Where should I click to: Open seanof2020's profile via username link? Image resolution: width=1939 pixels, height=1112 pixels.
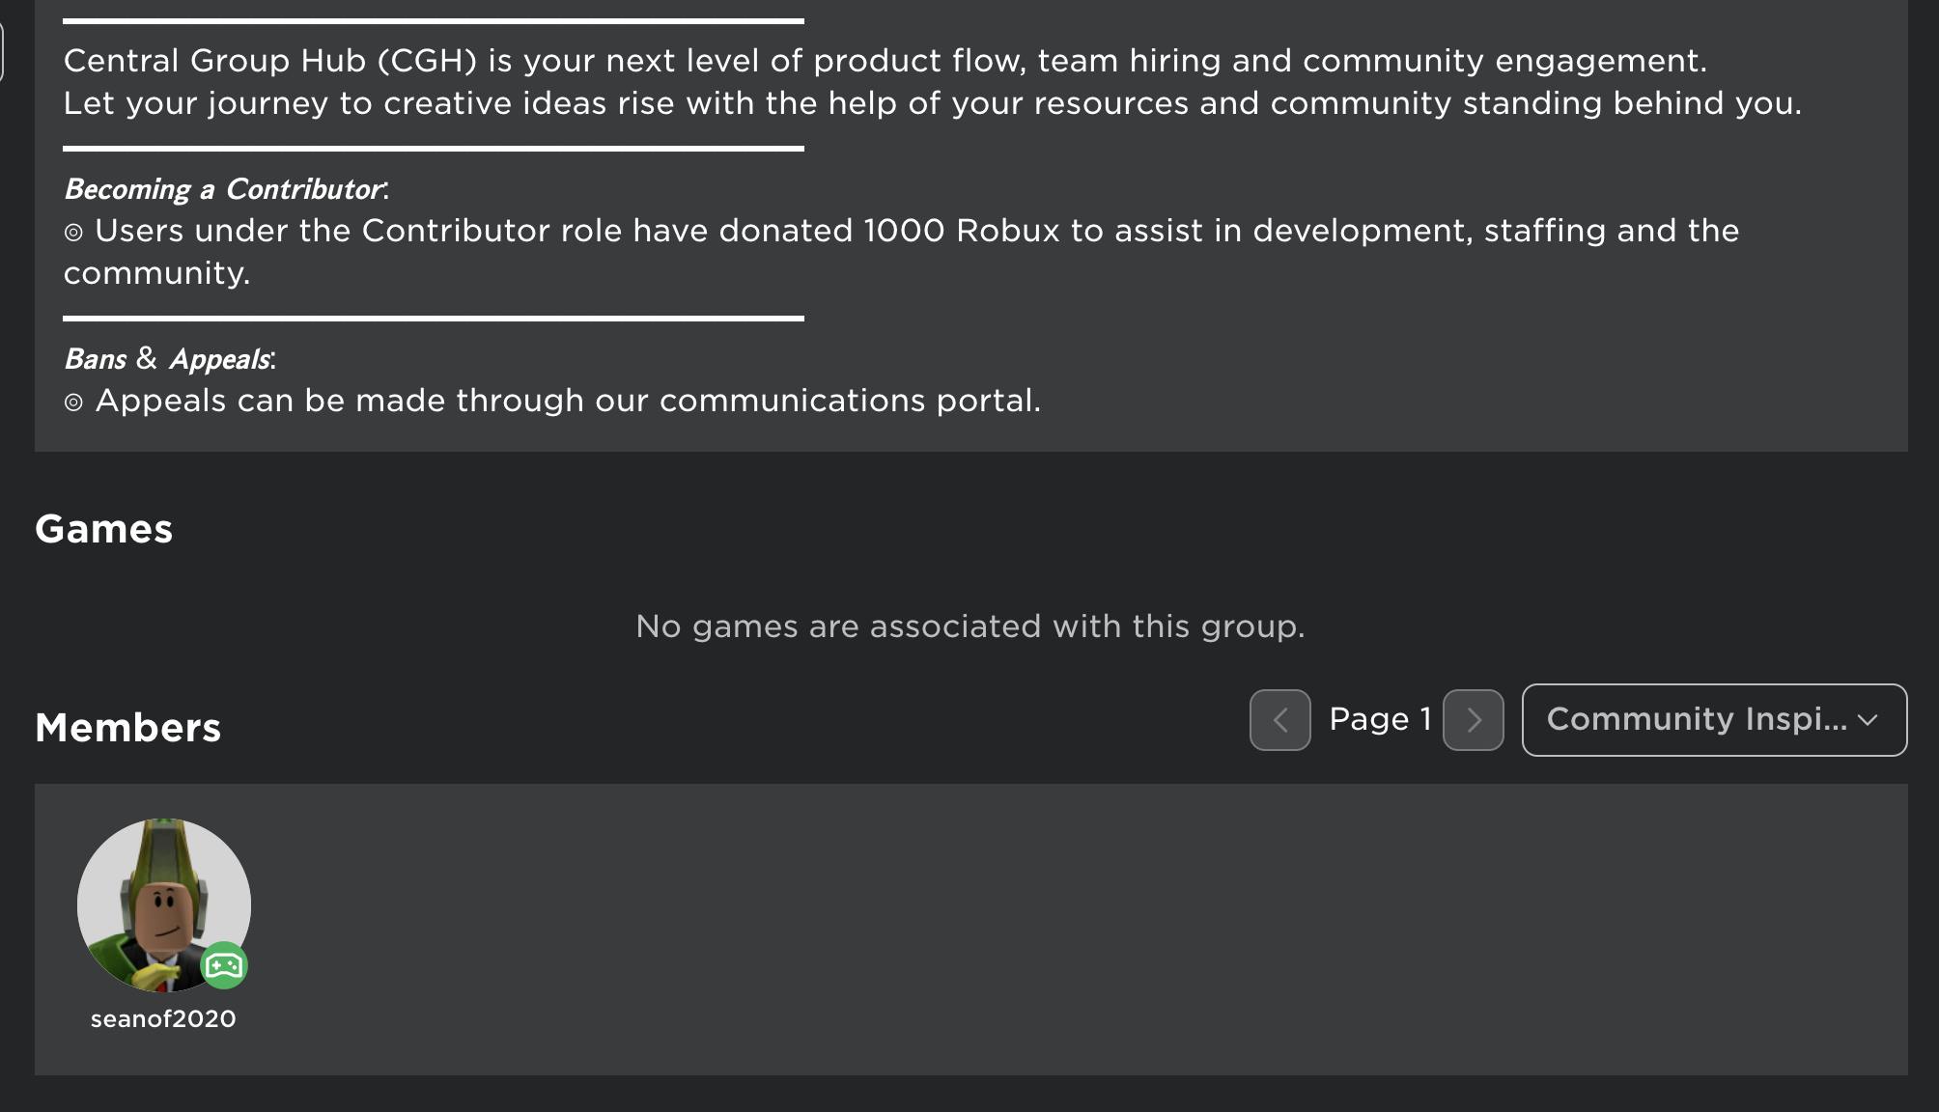163,1017
